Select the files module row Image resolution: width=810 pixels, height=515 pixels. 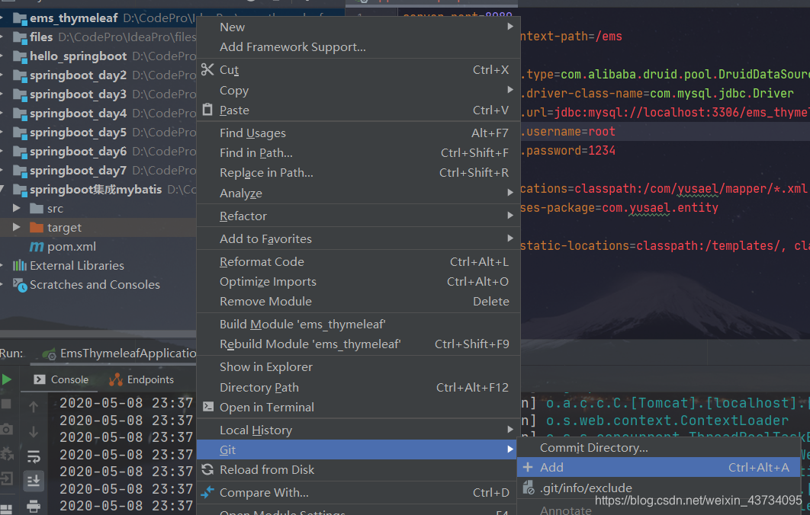(98, 37)
